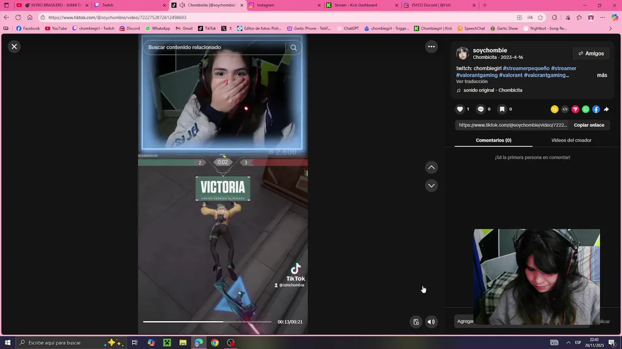Click Copiar enlace button
Image resolution: width=622 pixels, height=349 pixels.
click(x=589, y=125)
